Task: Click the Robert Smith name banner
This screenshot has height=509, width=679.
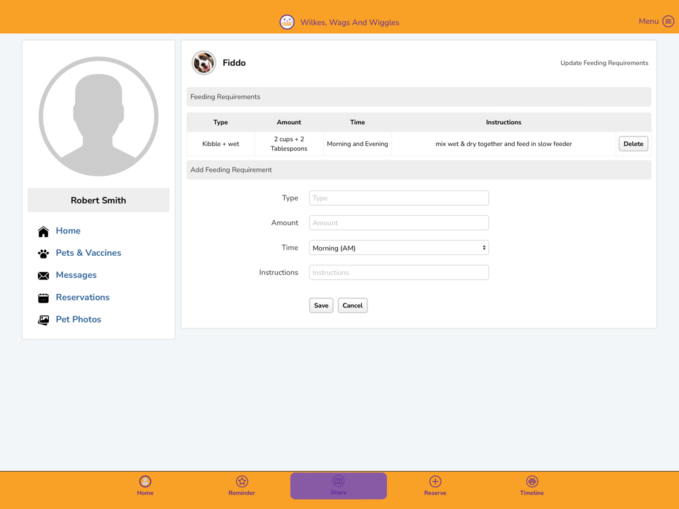Action: [x=98, y=200]
